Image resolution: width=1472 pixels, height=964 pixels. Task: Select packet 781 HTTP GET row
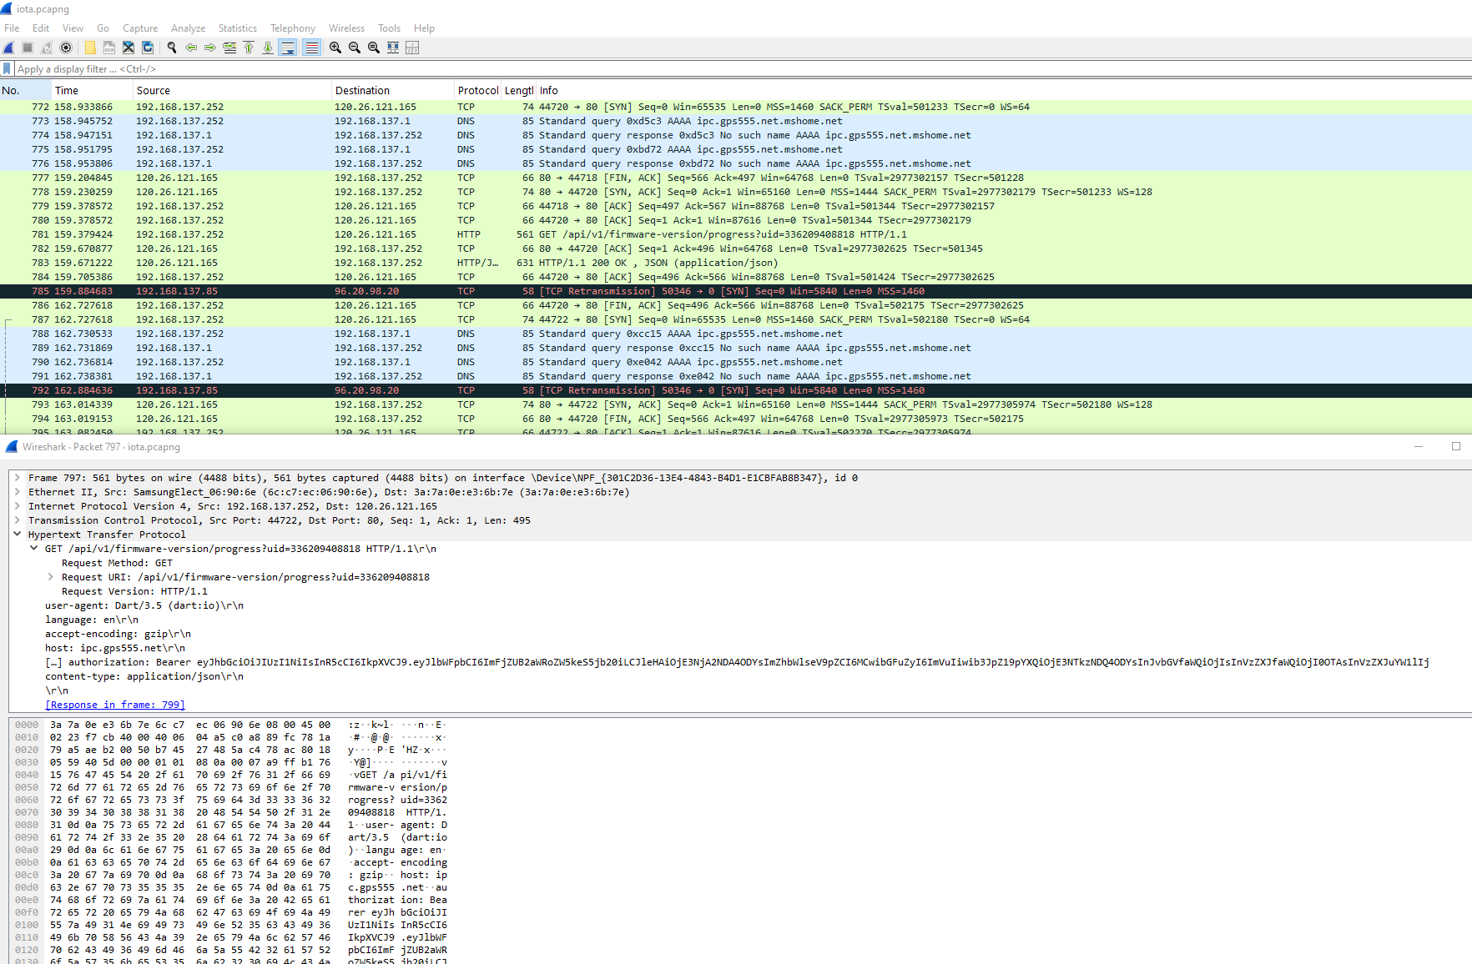pos(736,234)
